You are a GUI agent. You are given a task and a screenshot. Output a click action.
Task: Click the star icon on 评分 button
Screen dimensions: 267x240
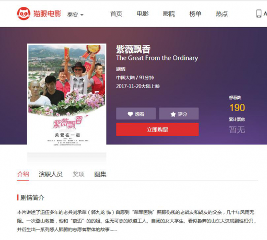[173, 114]
